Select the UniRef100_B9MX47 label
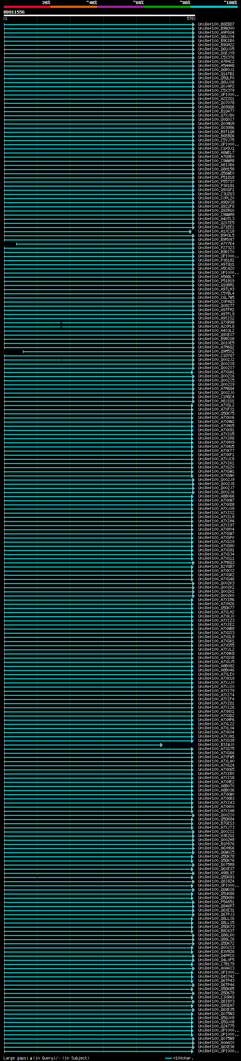Viewport: 241px width, 1061px height. (216, 239)
